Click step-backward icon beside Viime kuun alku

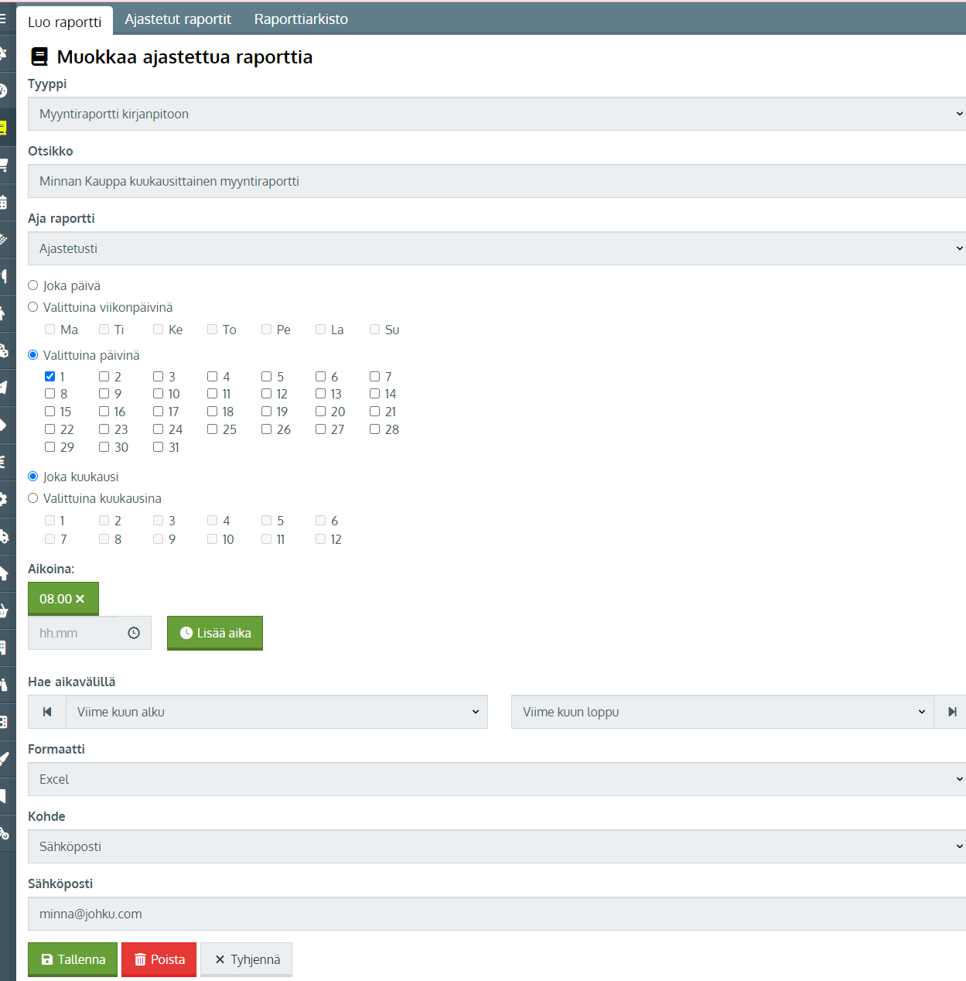point(47,712)
